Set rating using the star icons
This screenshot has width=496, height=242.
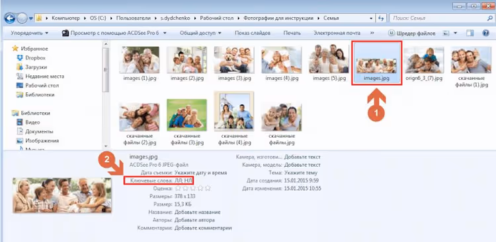coord(193,189)
